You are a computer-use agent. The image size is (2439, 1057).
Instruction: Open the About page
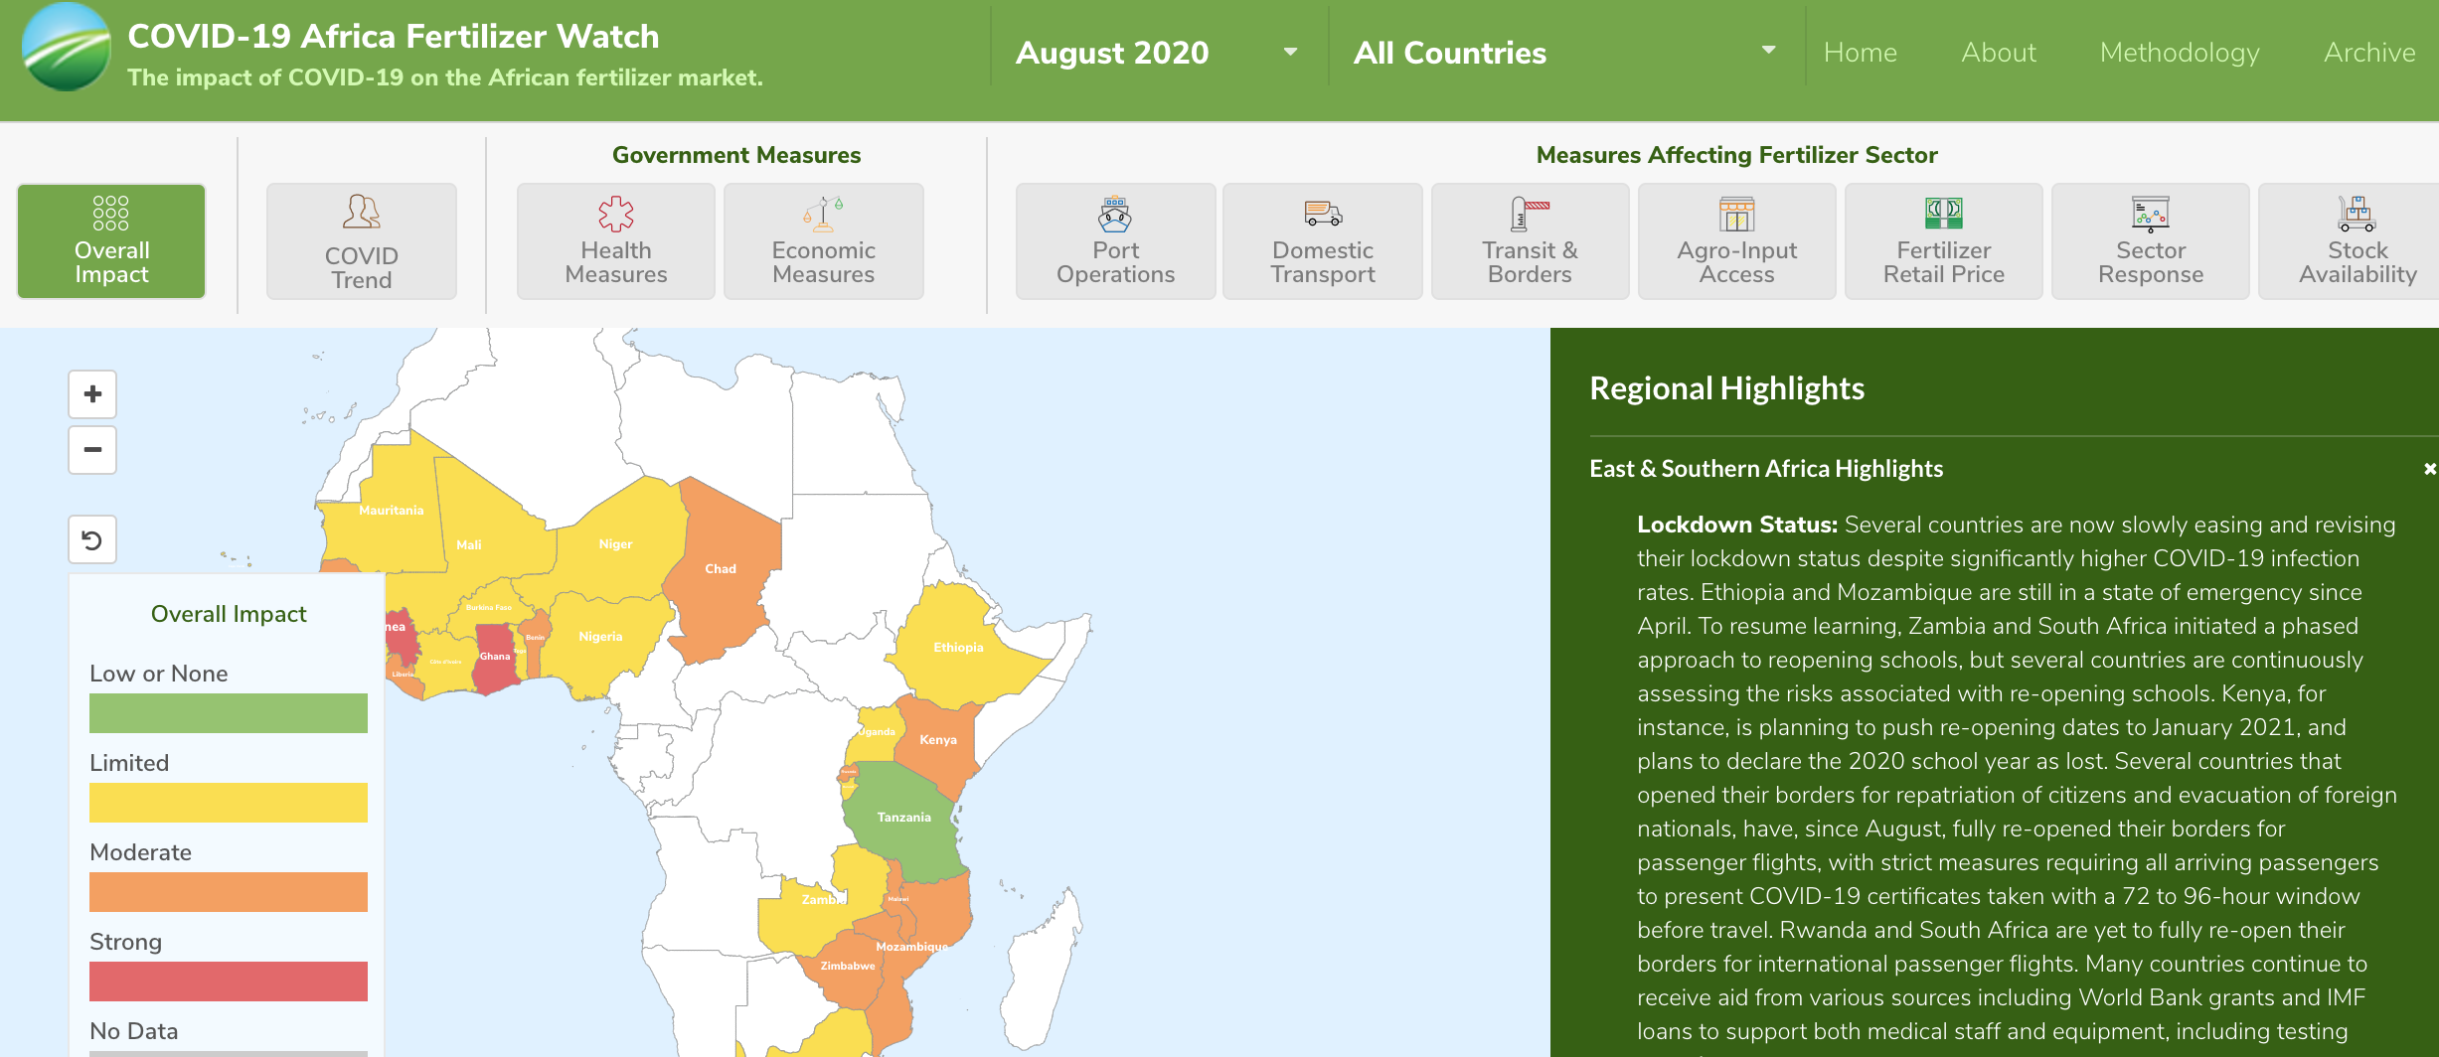coord(1998,53)
